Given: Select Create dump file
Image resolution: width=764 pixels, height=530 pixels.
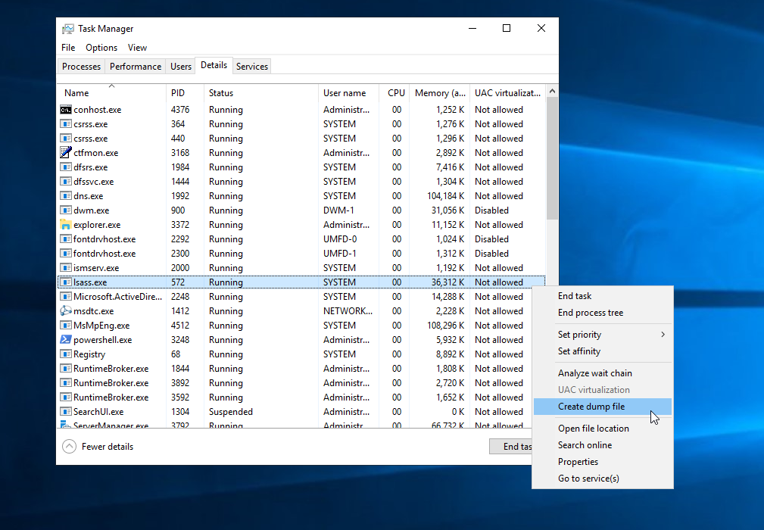Looking at the screenshot, I should [x=603, y=407].
